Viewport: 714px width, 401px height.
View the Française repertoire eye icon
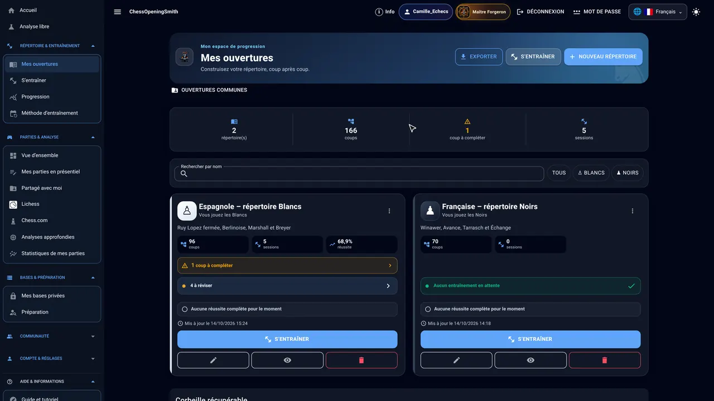click(530, 360)
